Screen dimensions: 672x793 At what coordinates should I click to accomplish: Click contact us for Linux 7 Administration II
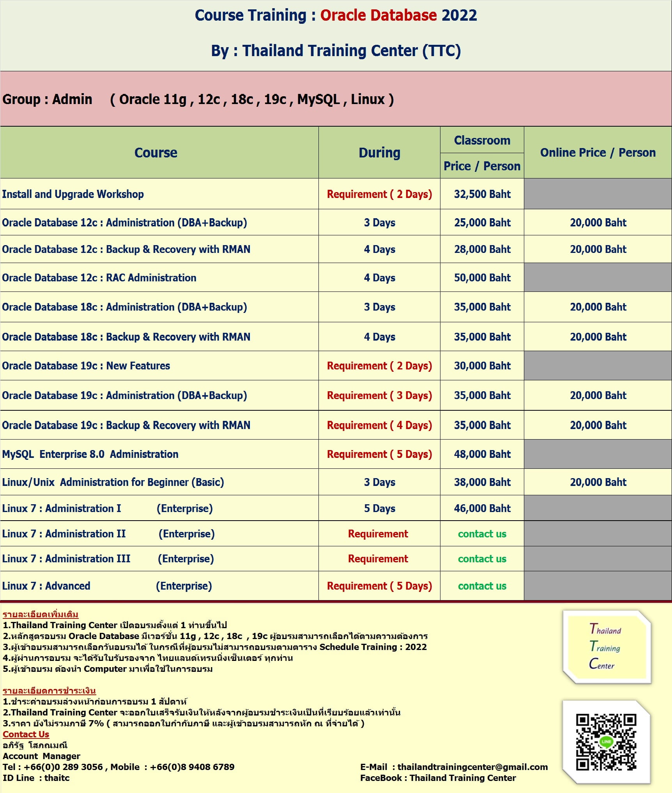pyautogui.click(x=482, y=534)
